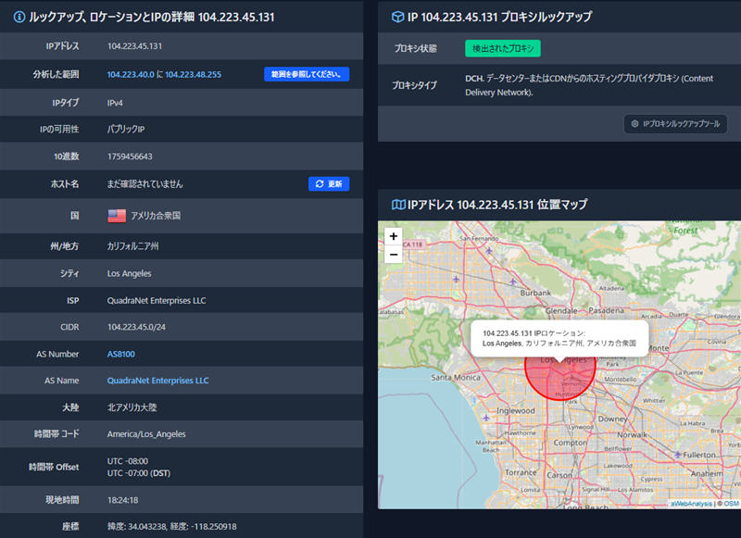Click the Pasadena label on map

(607, 311)
